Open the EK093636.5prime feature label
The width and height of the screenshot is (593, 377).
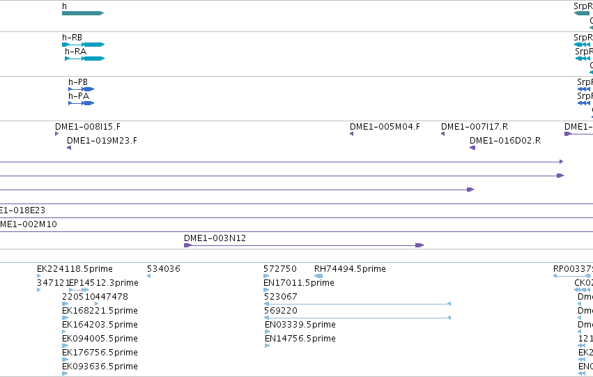tap(100, 367)
